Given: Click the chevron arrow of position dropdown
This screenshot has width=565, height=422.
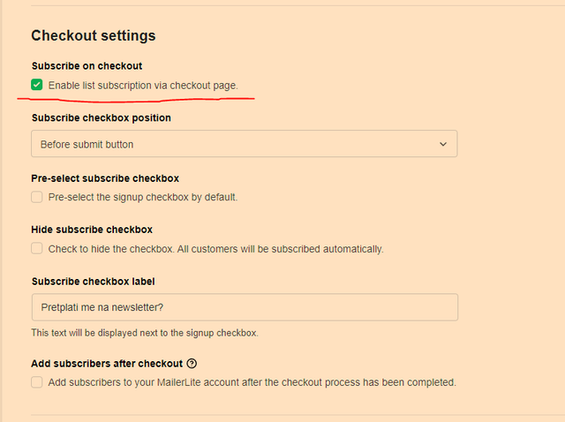Looking at the screenshot, I should [x=443, y=144].
